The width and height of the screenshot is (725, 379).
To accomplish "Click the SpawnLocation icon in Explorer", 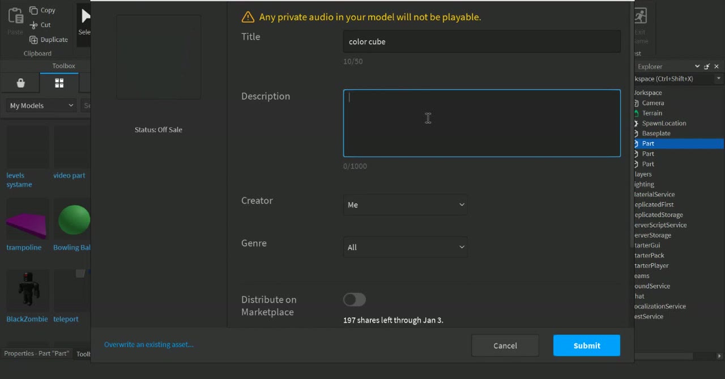I will pyautogui.click(x=637, y=123).
